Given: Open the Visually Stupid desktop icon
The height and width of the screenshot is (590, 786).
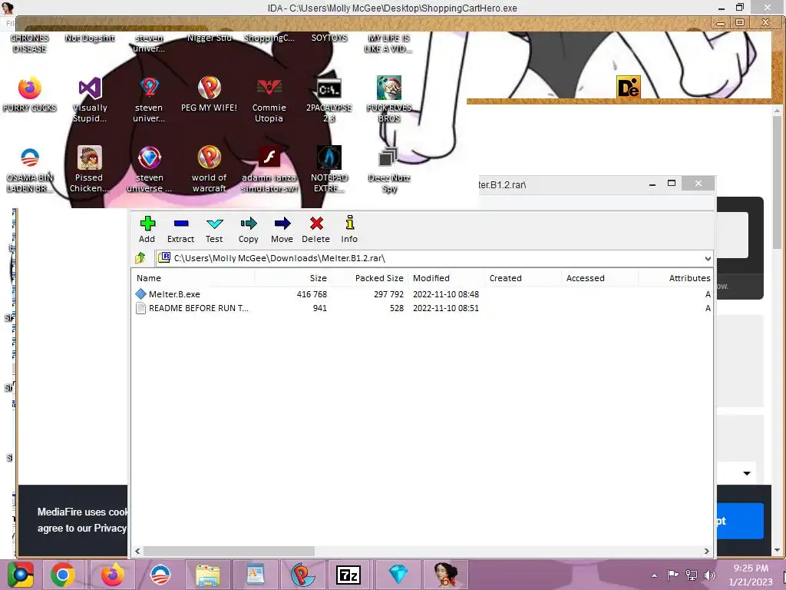Looking at the screenshot, I should 90,100.
